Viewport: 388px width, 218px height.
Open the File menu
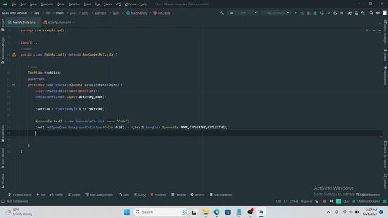[x=14, y=4]
